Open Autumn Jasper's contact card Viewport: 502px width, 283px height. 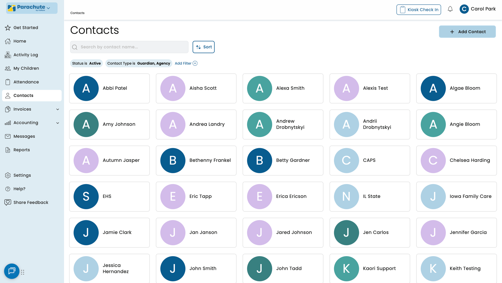109,160
